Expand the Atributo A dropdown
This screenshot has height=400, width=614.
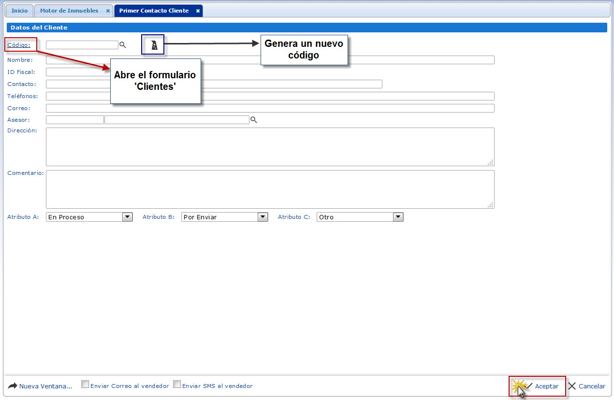pyautogui.click(x=127, y=217)
